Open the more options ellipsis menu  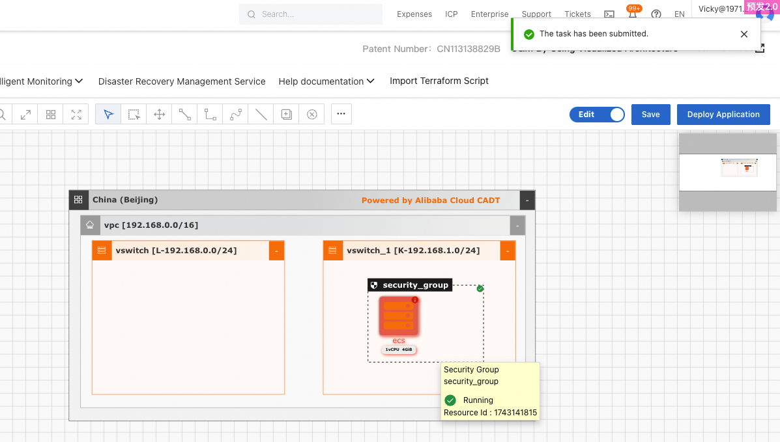point(341,114)
